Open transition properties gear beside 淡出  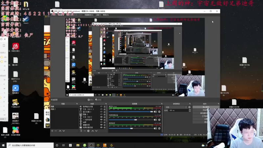(x=189, y=107)
